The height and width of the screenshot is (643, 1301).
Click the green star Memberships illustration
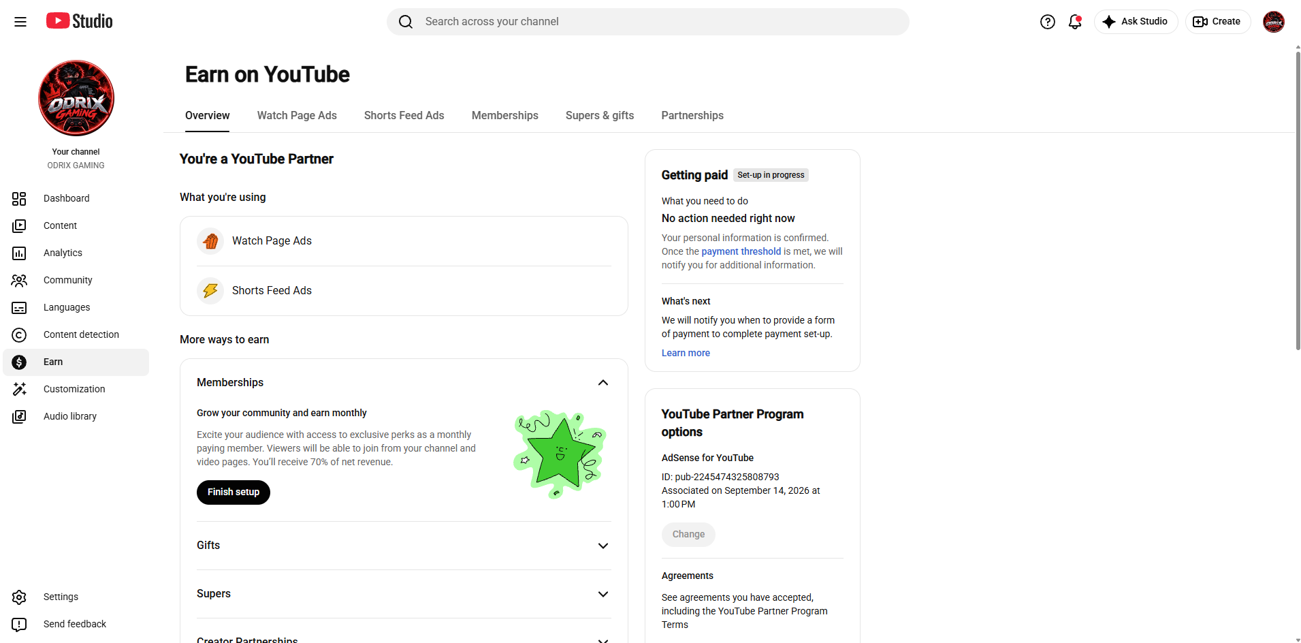tap(560, 454)
